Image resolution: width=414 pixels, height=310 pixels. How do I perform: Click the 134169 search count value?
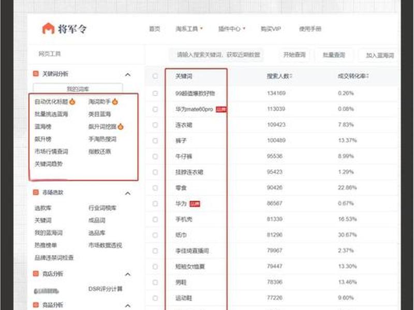(x=276, y=93)
